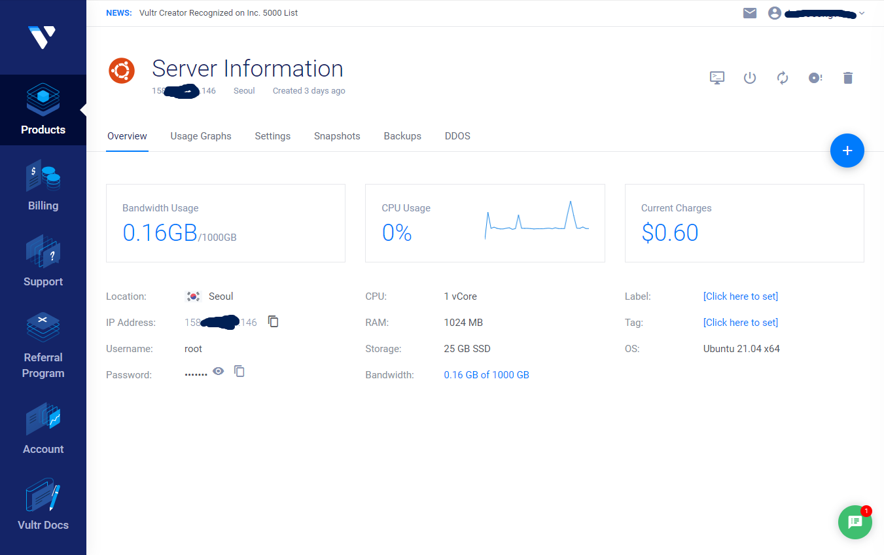This screenshot has width=884, height=555.
Task: Click the Ubuntu OS logo icon
Action: pos(122,71)
